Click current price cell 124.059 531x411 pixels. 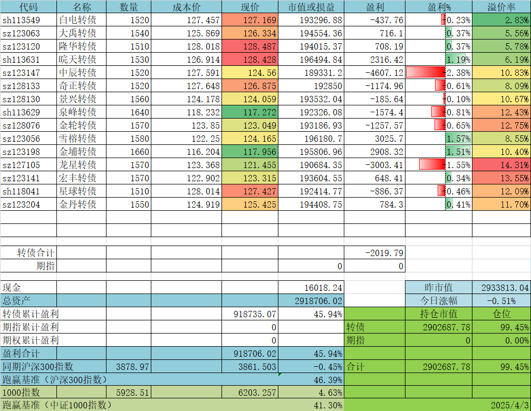250,99
